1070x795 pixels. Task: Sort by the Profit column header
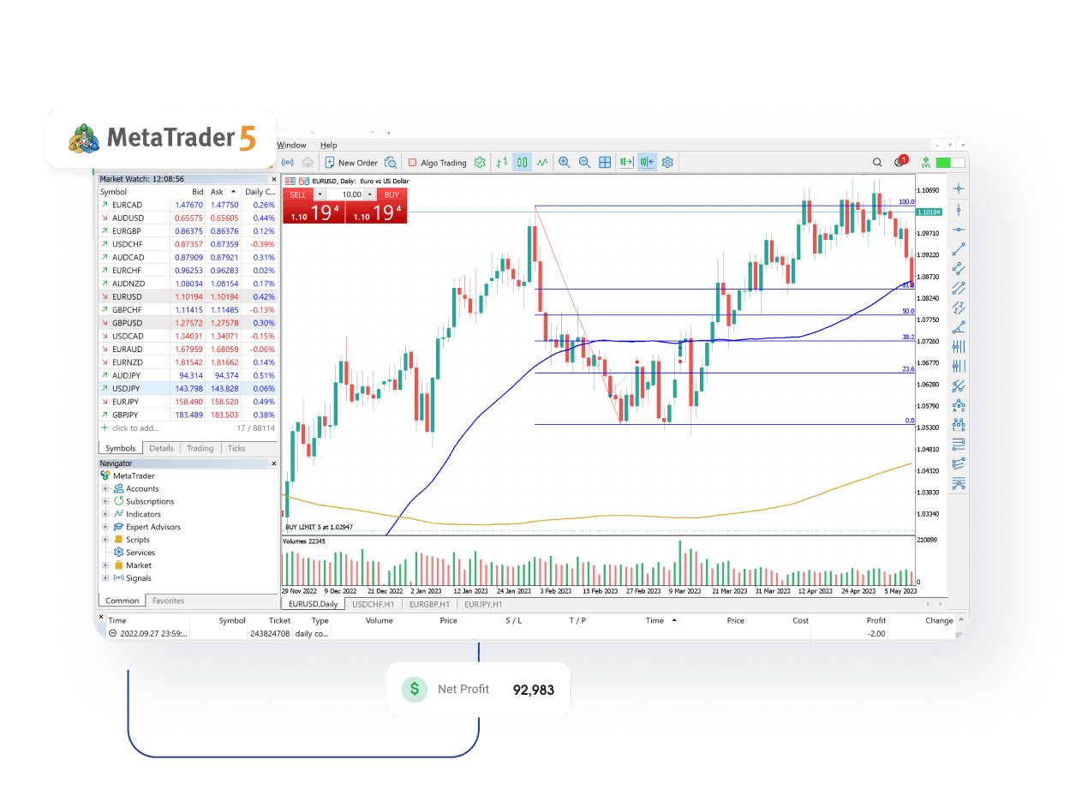coord(876,620)
